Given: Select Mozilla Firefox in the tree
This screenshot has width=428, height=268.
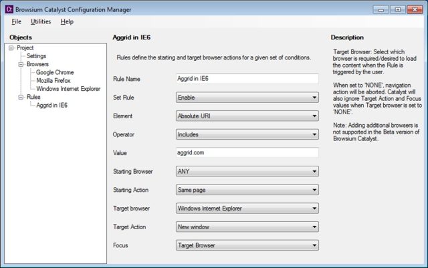Looking at the screenshot, I should (53, 80).
